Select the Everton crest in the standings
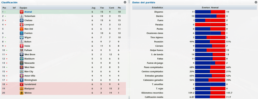This screenshot has height=99, width=258. 21,33
